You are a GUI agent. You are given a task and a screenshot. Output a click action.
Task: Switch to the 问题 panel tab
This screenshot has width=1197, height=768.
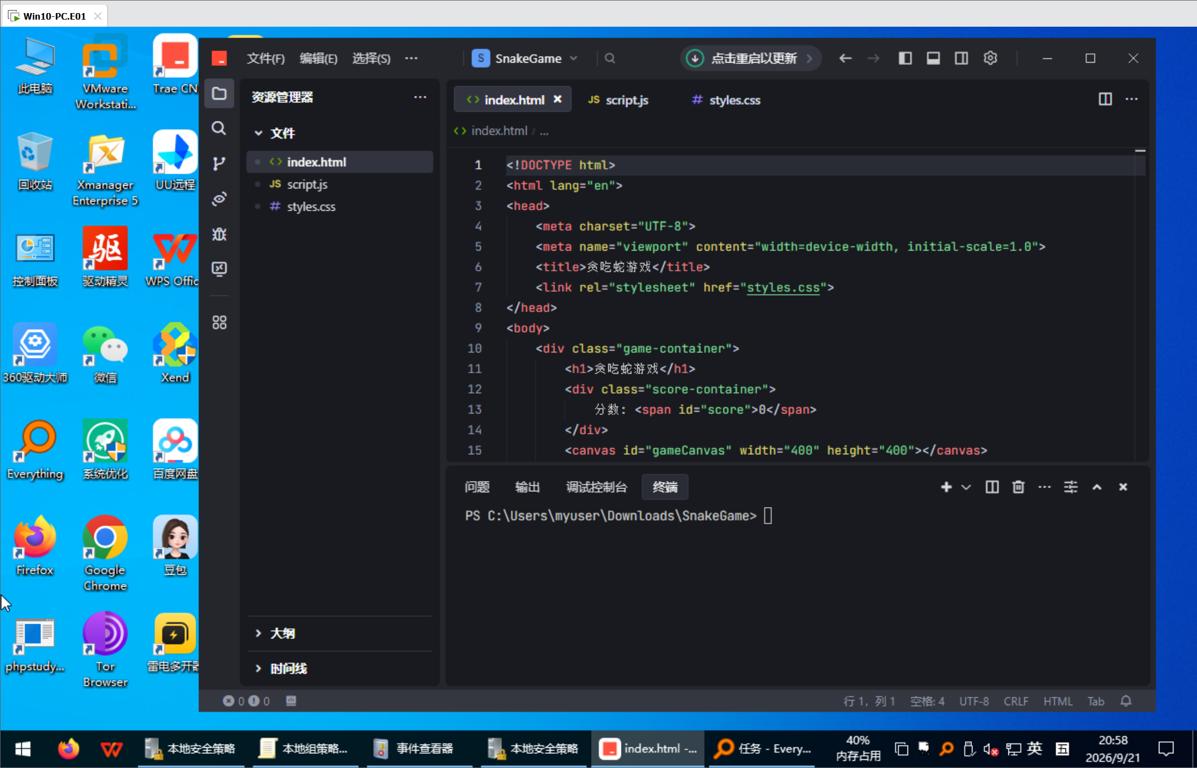[477, 487]
